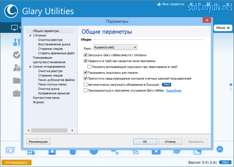The width and height of the screenshot is (234, 167).
Task: Open the question mark help icon
Action: point(208,4)
